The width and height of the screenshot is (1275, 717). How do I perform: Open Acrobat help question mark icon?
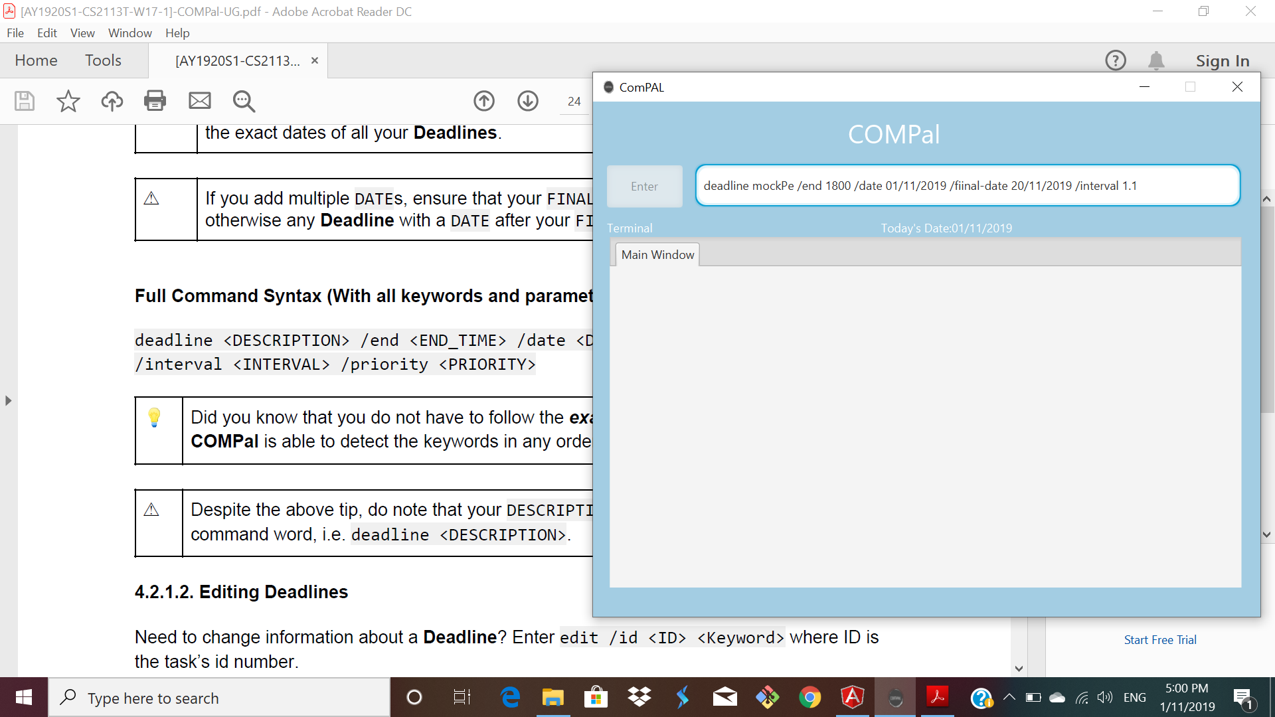point(1116,60)
